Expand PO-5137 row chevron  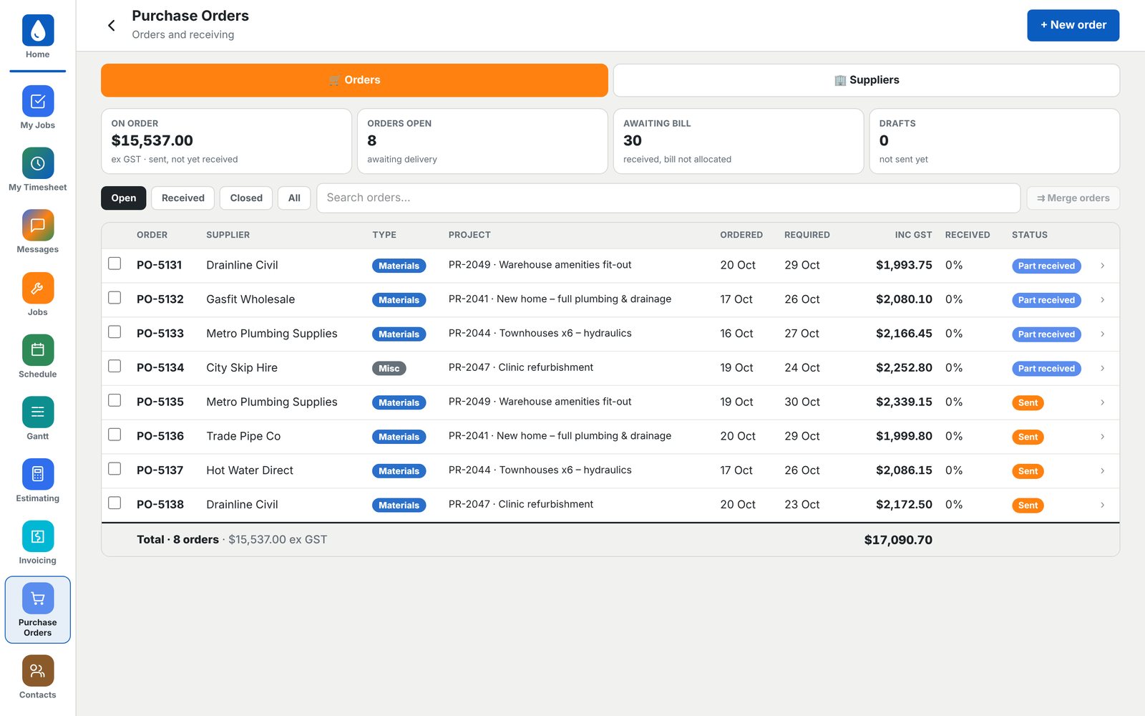1103,471
